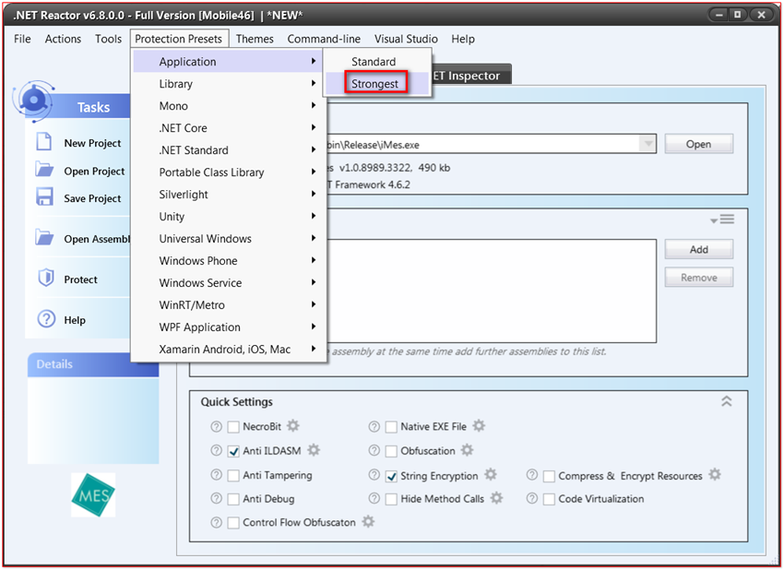The image size is (784, 570).
Task: Enable Compress & Encrypt Resources checkbox
Action: point(549,476)
